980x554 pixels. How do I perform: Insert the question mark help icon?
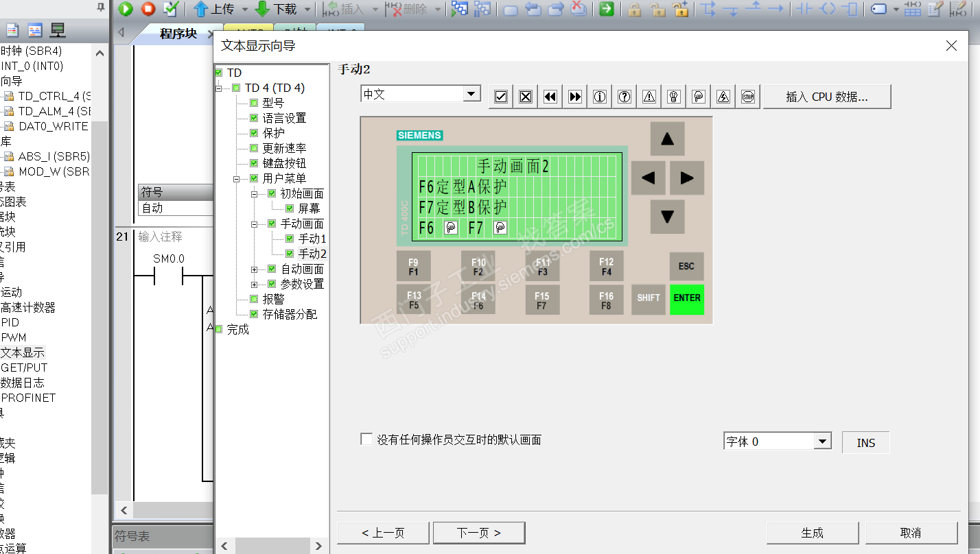pyautogui.click(x=625, y=97)
